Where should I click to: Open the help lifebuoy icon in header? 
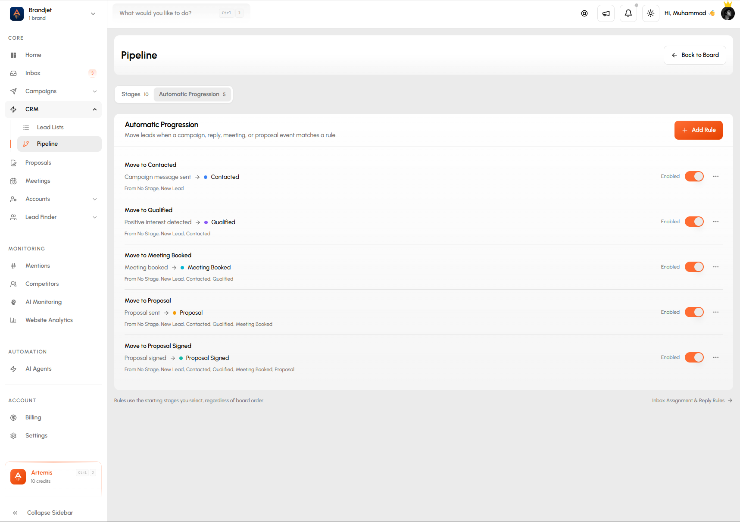click(584, 13)
